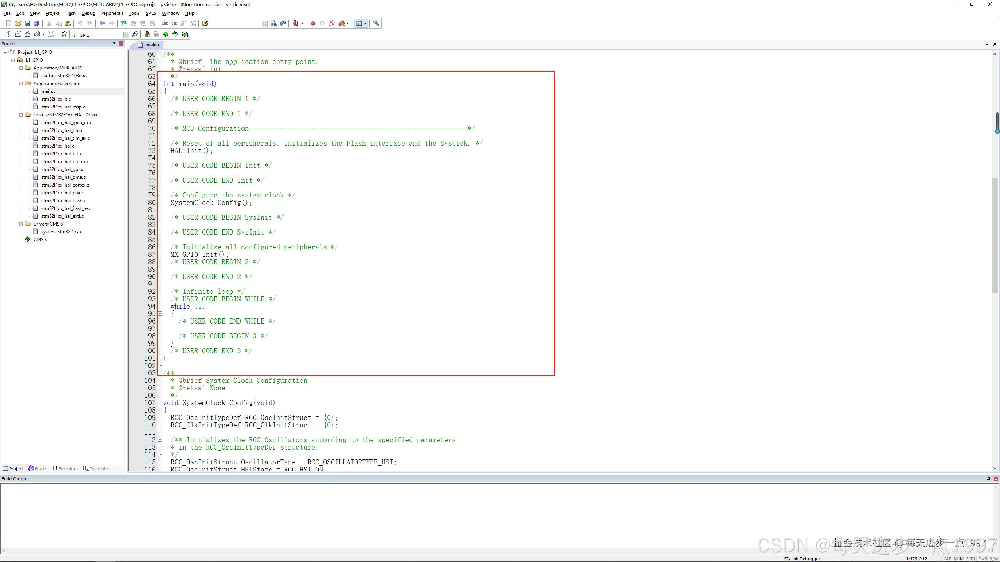Viewport: 1000px width, 562px height.
Task: Open stm32f1xx_it.c in project tree
Action: pos(56,99)
